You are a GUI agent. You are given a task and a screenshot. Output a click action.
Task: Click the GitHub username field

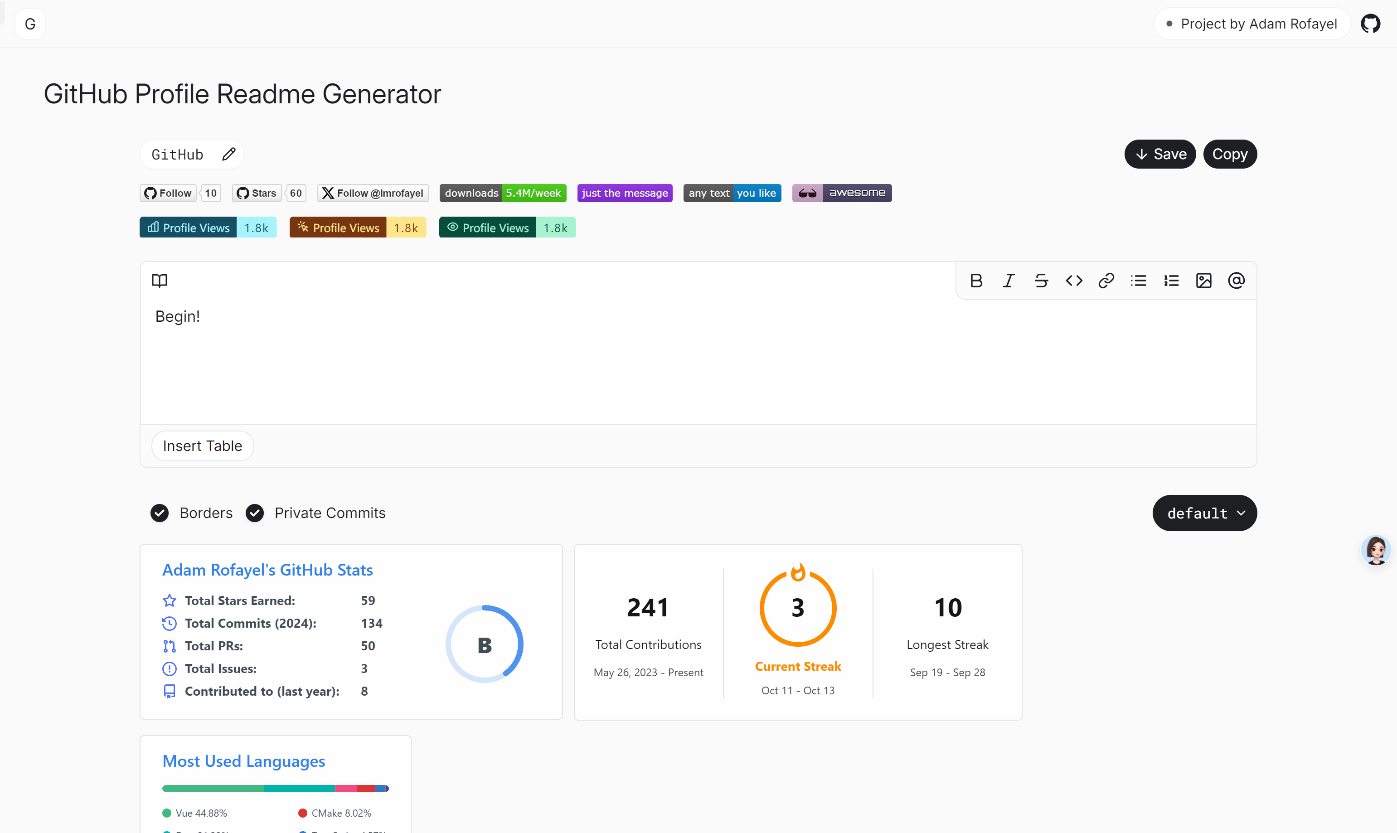tap(177, 155)
